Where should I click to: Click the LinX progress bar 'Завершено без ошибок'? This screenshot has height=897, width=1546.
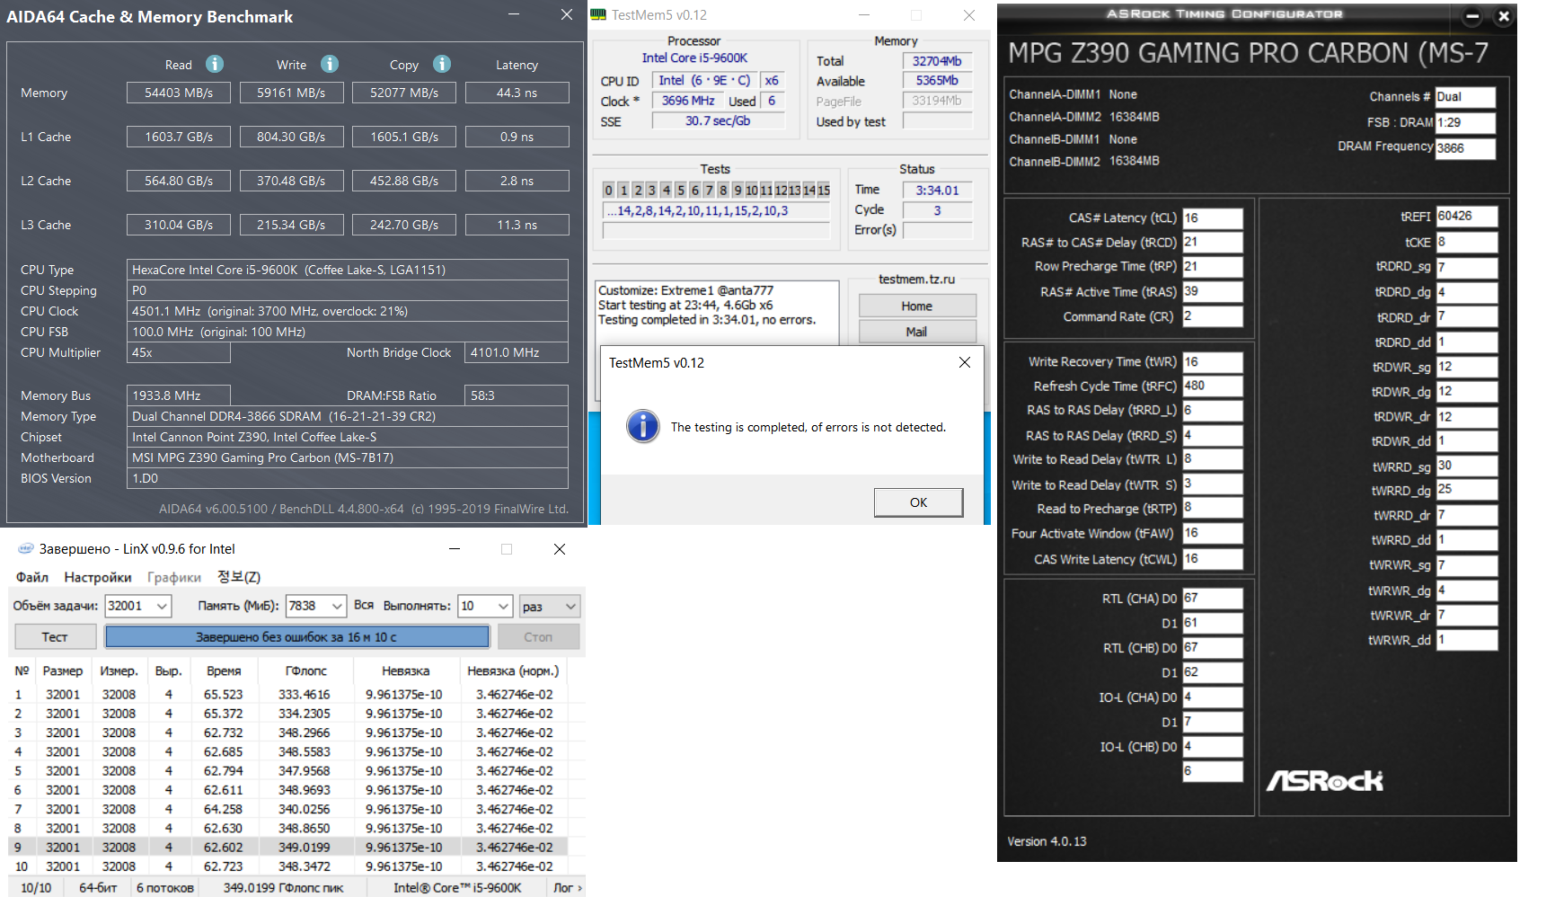[x=296, y=636]
